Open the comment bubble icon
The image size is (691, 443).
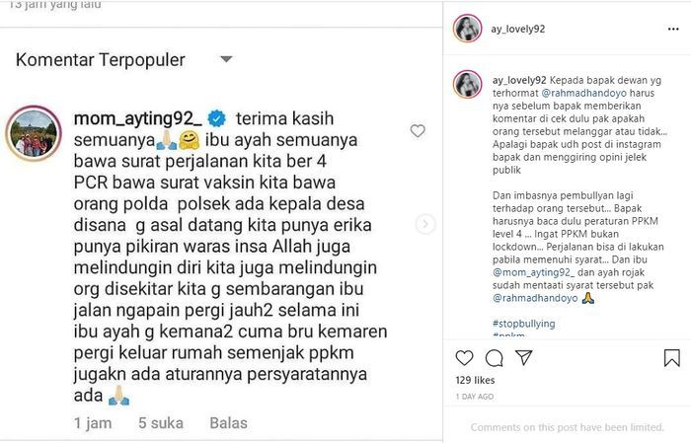494,358
